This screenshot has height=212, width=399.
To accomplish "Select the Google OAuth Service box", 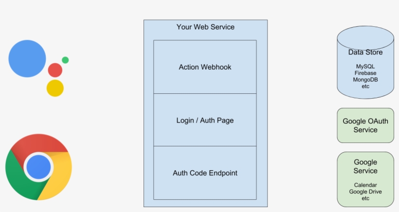I will click(365, 125).
